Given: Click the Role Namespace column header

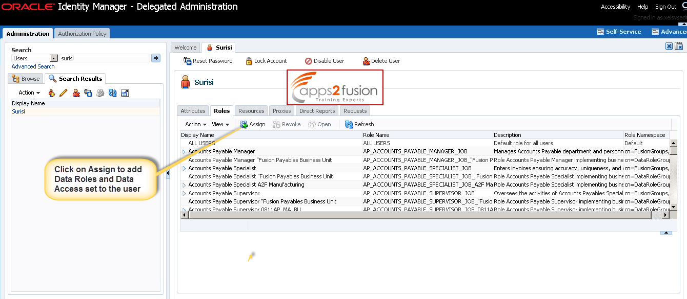Looking at the screenshot, I should point(647,135).
